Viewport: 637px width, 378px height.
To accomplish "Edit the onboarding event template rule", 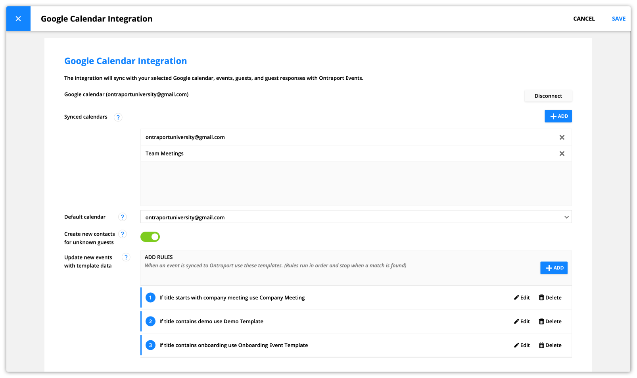I will [x=522, y=345].
